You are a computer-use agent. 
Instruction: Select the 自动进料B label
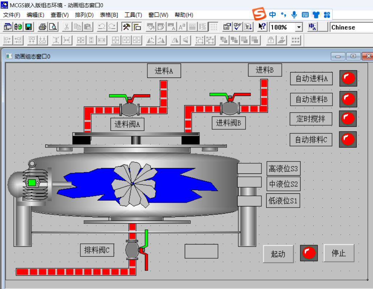point(311,99)
